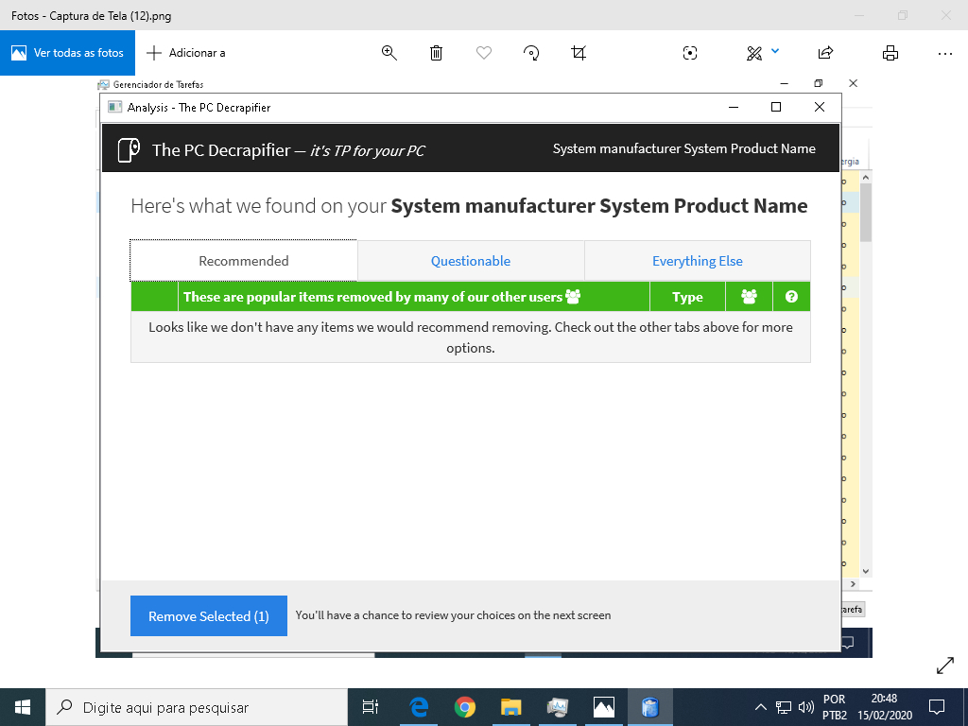Minimize the Analysis - The PC Decrapifier window

pyautogui.click(x=734, y=107)
